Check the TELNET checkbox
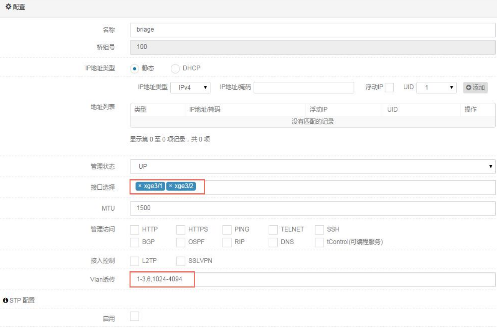Screen dimensions: 497x328 pos(273,229)
